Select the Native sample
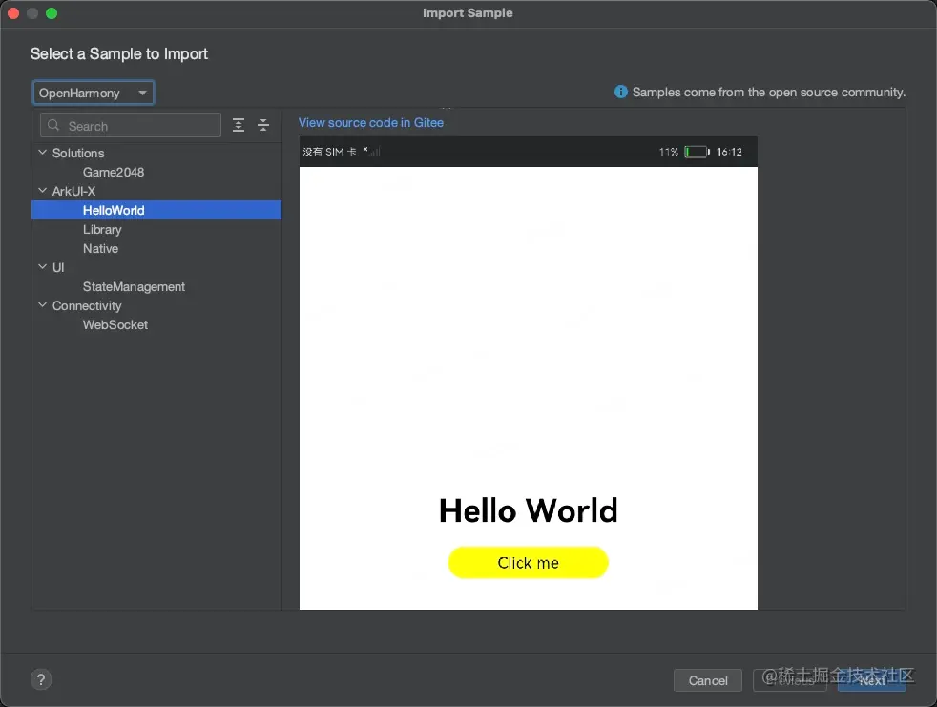This screenshot has width=937, height=707. (100, 249)
